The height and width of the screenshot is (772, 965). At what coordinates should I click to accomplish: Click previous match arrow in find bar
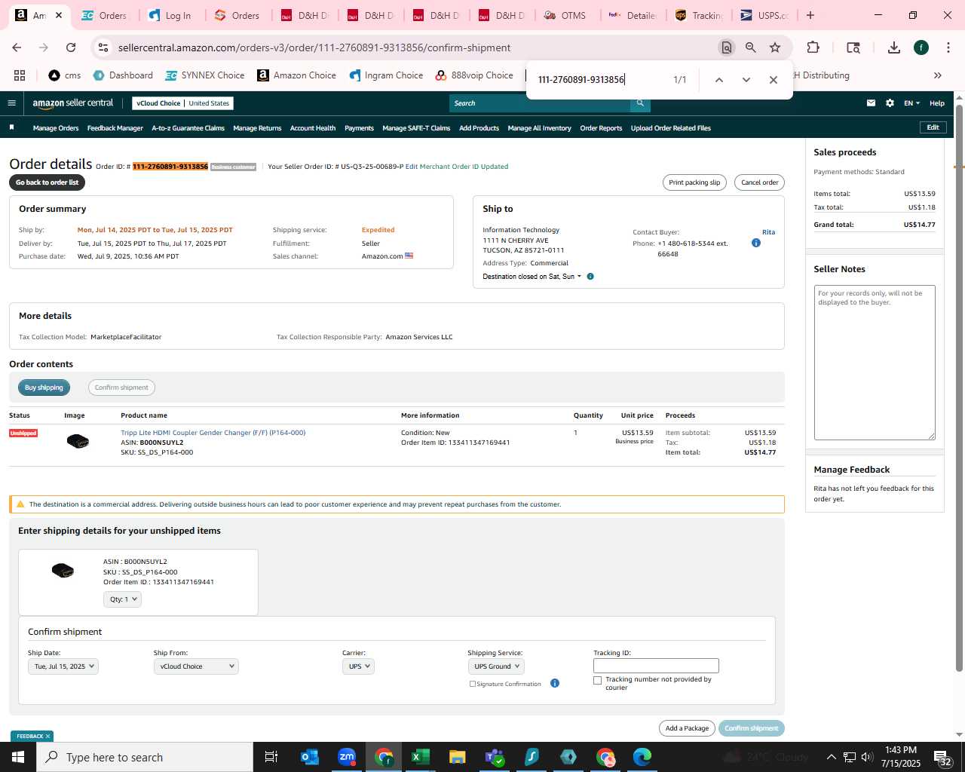pyautogui.click(x=719, y=80)
